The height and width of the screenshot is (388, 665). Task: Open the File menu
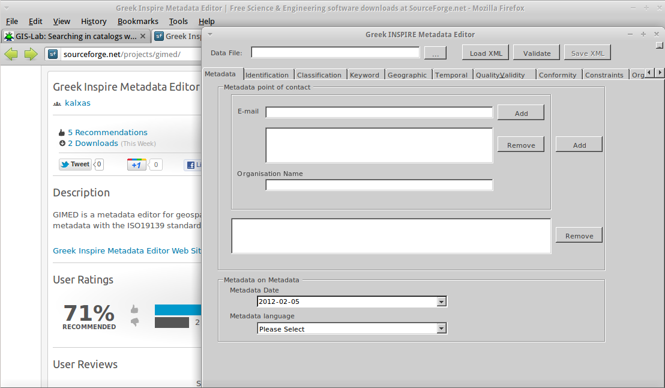pyautogui.click(x=12, y=21)
